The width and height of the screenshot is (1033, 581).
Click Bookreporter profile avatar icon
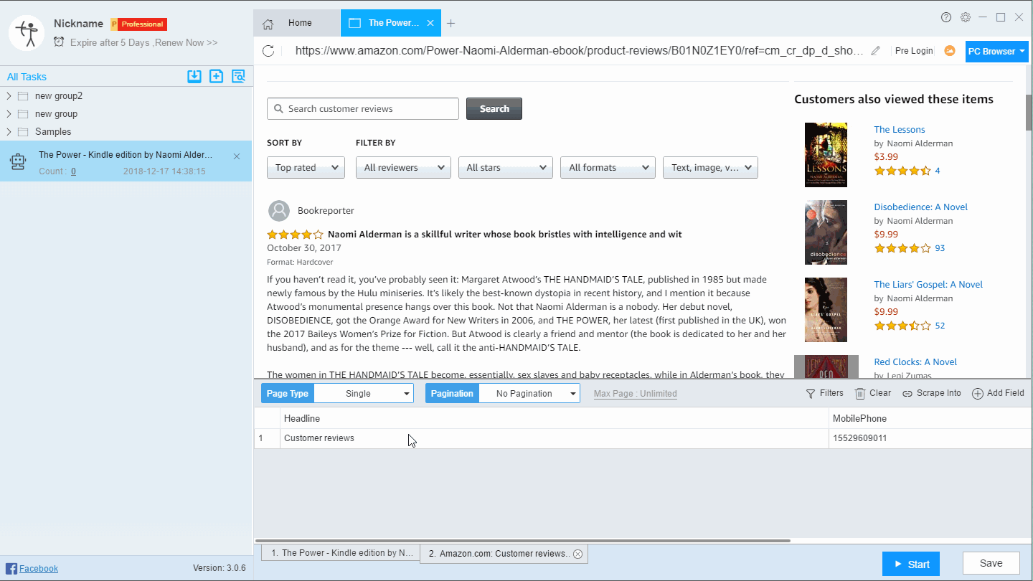[279, 211]
